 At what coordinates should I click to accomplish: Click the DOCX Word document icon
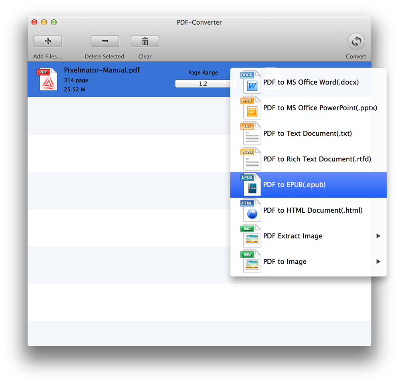click(x=251, y=82)
